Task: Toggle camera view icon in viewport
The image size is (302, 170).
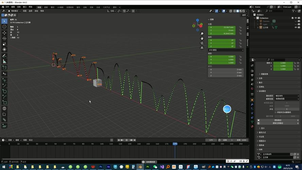Action: point(202,43)
